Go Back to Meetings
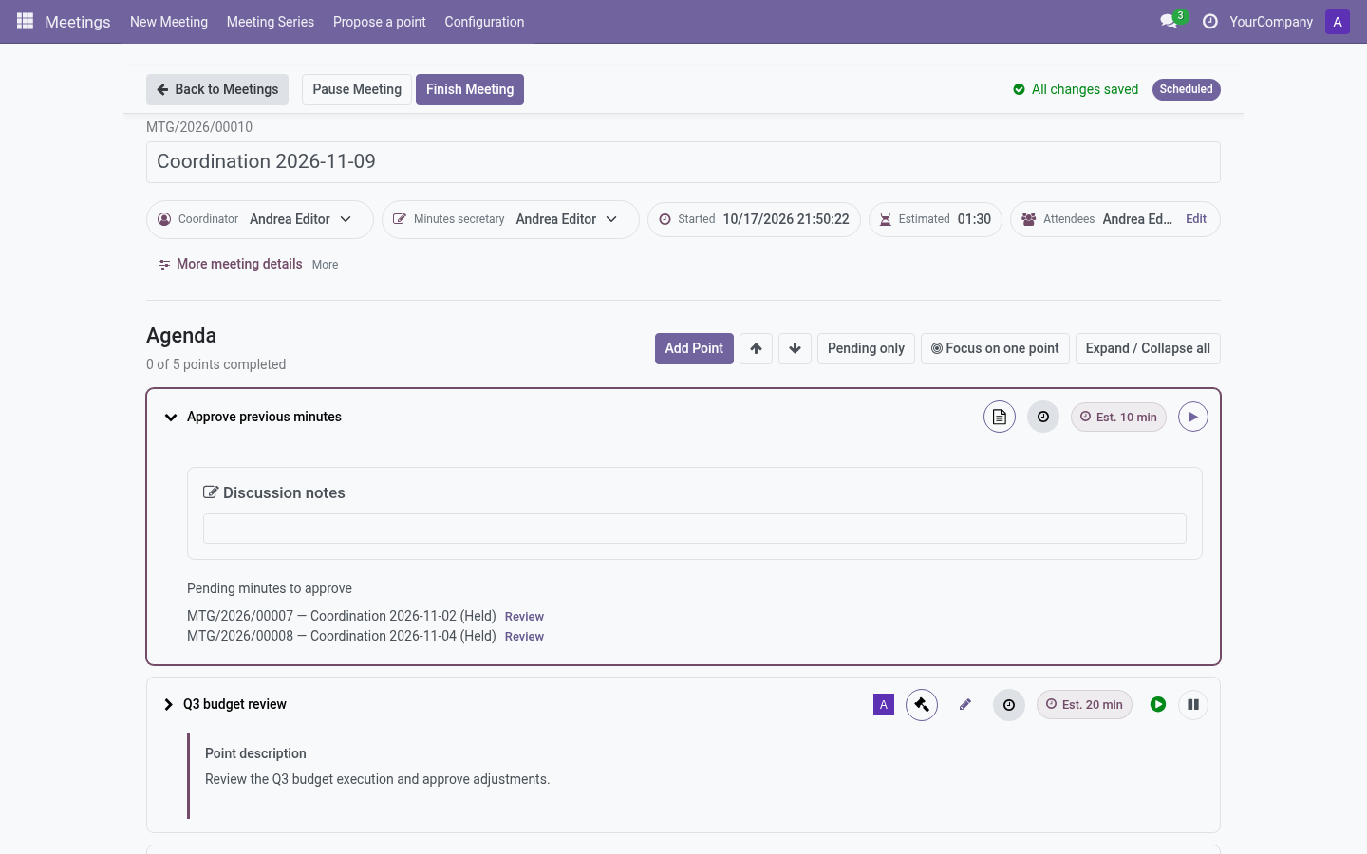The height and width of the screenshot is (854, 1367). click(218, 89)
